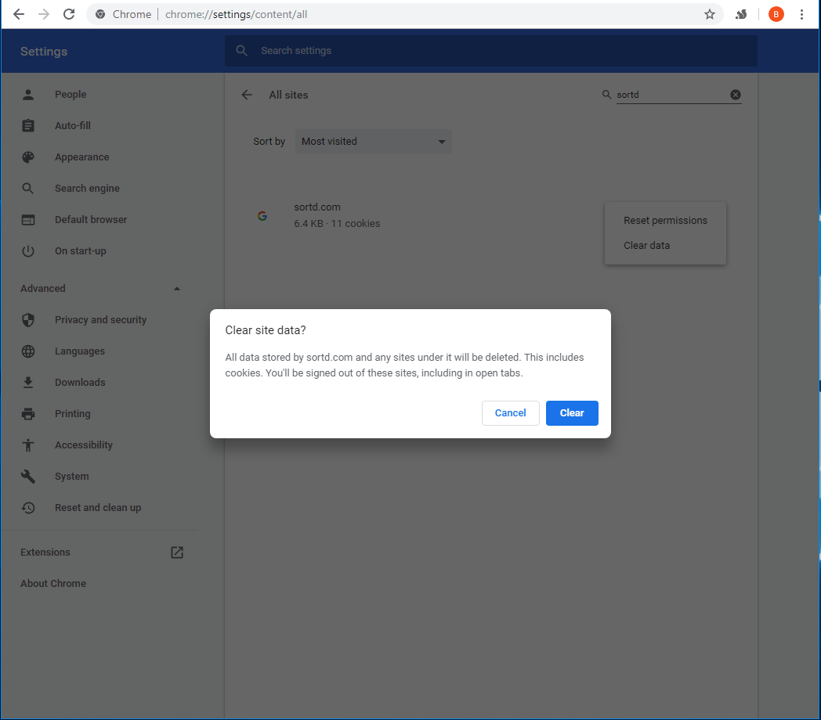The image size is (821, 720).
Task: Click the System wrench icon
Action: tap(28, 476)
